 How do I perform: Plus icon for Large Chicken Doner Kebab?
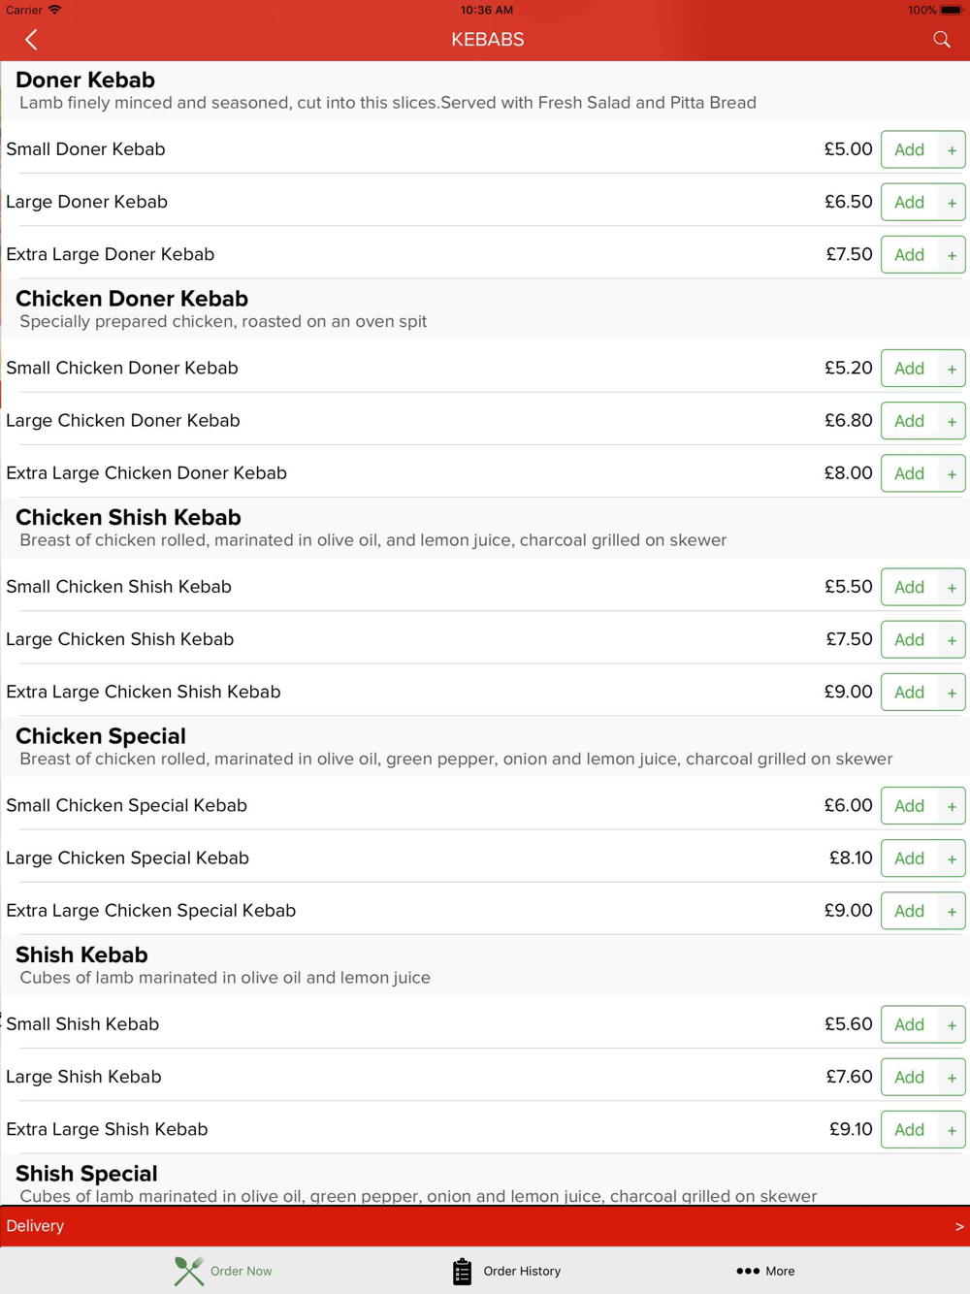click(x=952, y=421)
